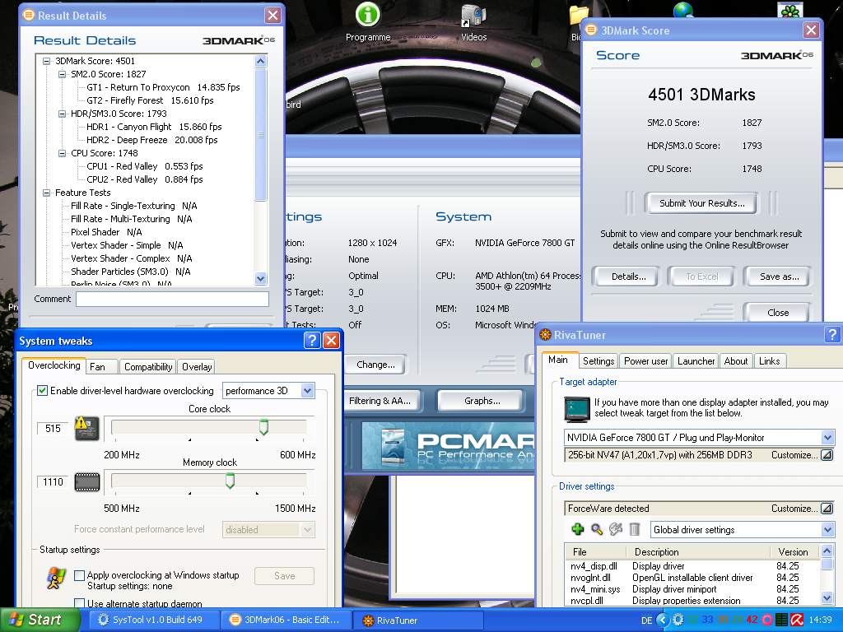
Task: Click the RivaTuner title bar help button
Action: 831,334
